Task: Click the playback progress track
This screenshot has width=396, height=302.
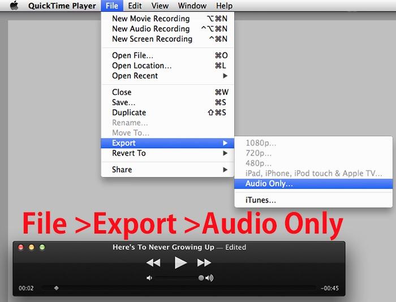Action: point(179,288)
